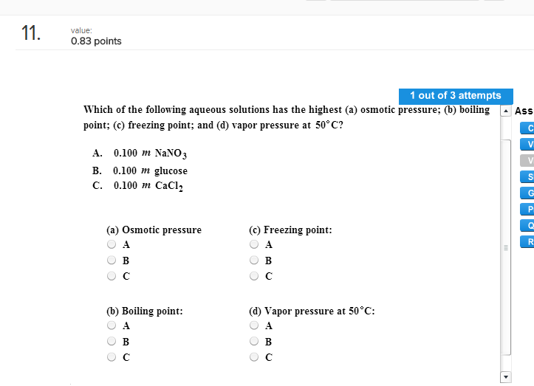Click the scrollbar down arrow

point(506,377)
